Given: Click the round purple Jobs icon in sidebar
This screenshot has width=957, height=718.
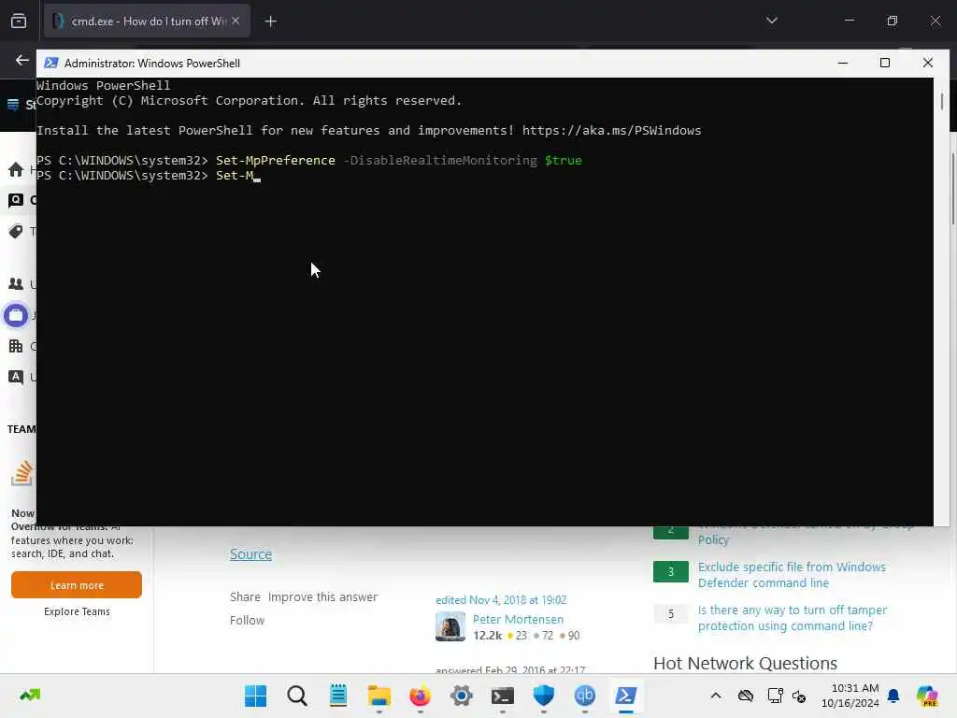Looking at the screenshot, I should (16, 316).
